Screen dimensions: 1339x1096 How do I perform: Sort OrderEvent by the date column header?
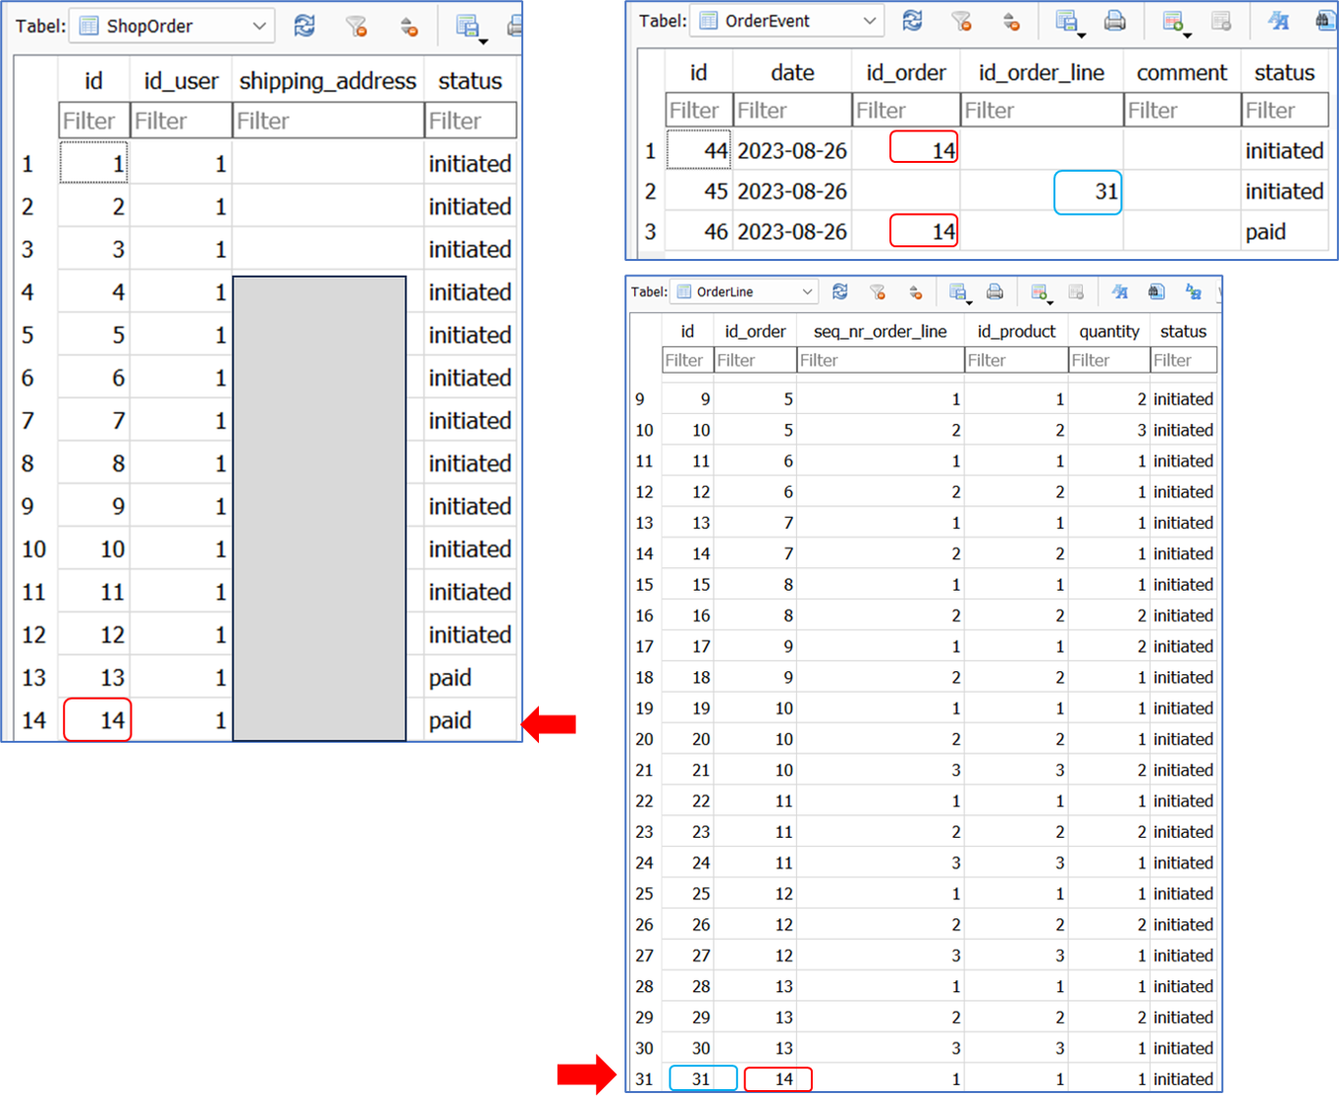point(792,73)
